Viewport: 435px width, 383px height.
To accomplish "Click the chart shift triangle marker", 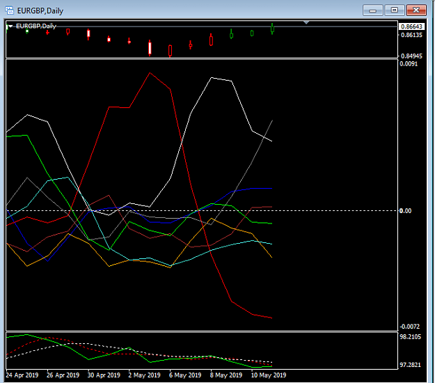I will click(x=306, y=22).
